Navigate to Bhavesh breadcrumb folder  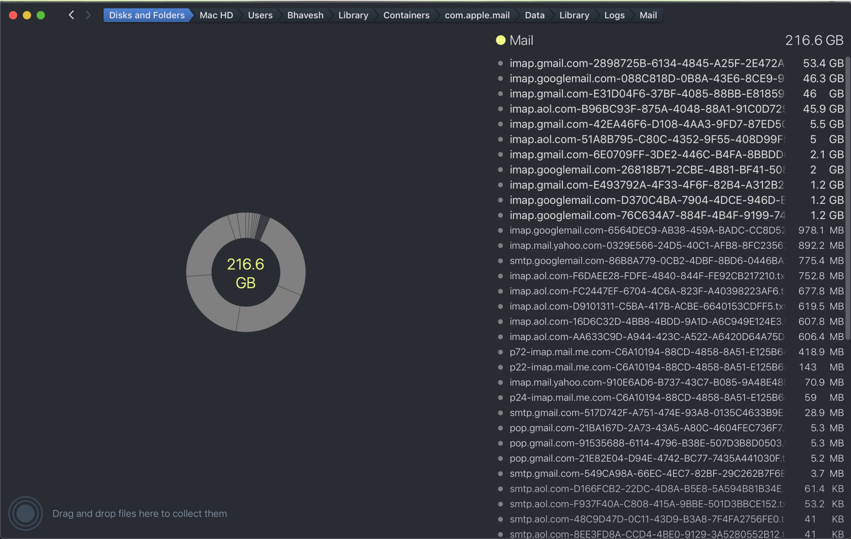305,15
